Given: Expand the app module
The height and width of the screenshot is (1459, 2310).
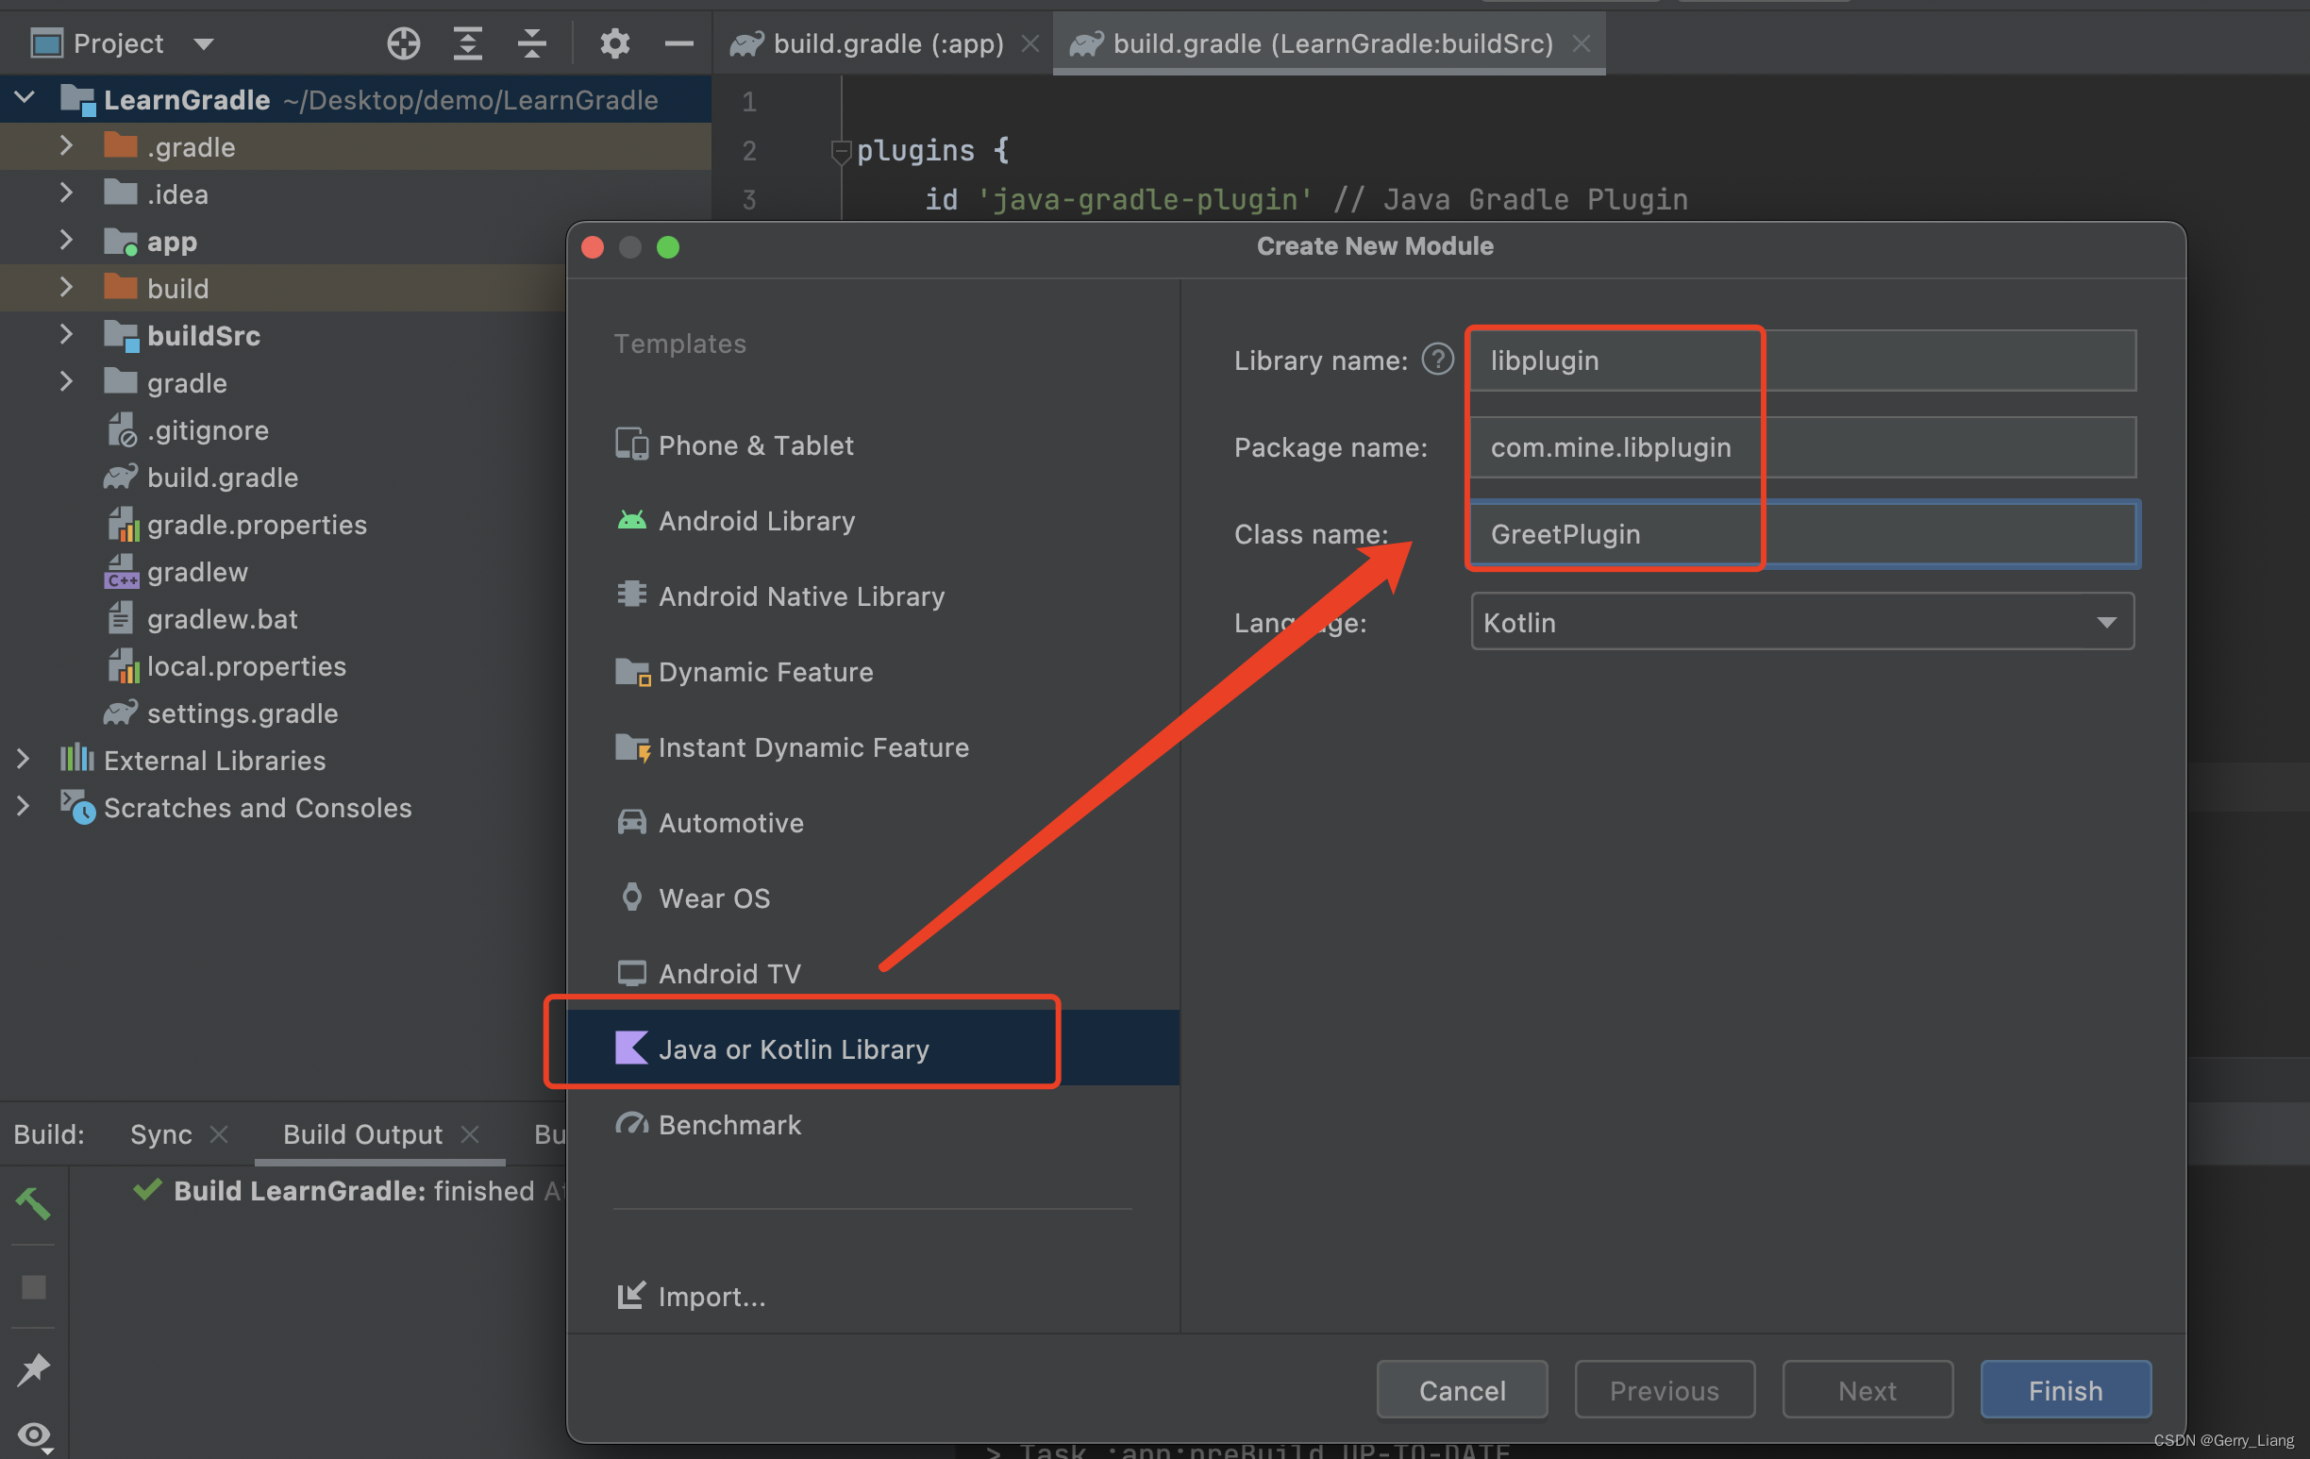Looking at the screenshot, I should pyautogui.click(x=65, y=240).
